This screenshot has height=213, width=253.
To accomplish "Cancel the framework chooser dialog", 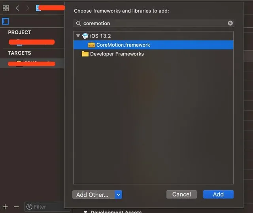I will [x=181, y=194].
